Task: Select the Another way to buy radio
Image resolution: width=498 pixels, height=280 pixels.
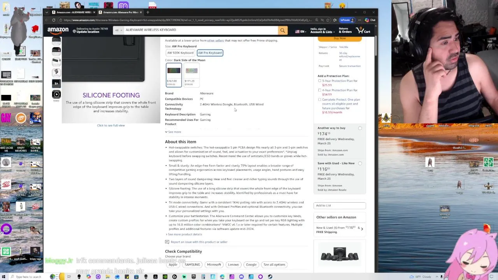Action: pyautogui.click(x=360, y=128)
